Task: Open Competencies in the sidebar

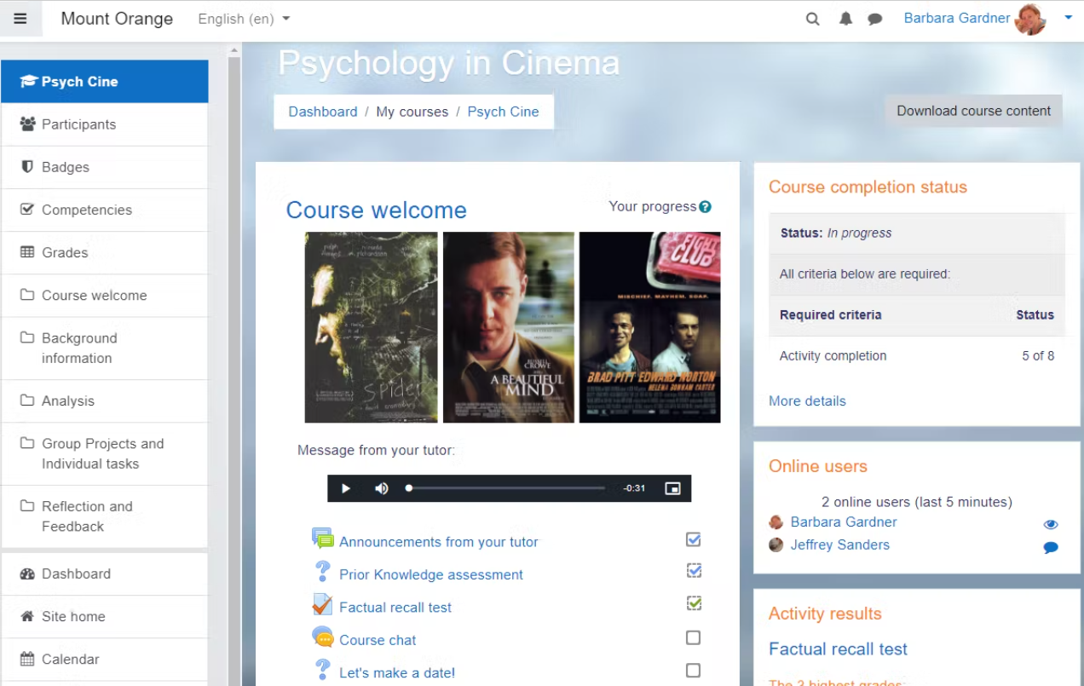Action: click(x=105, y=210)
